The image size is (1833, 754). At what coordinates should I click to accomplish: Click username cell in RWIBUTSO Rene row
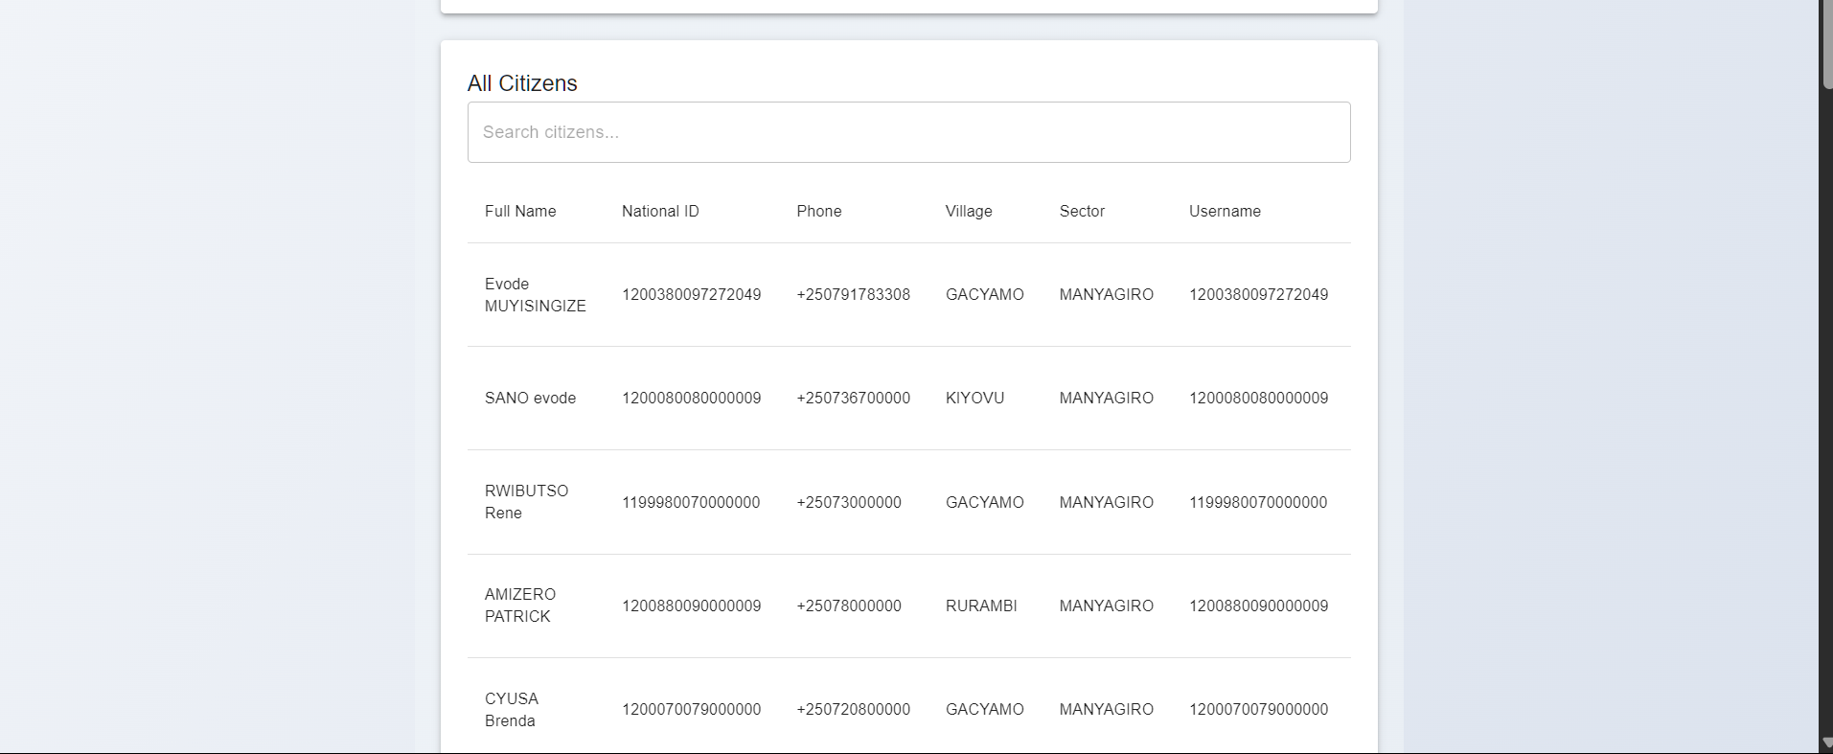pyautogui.click(x=1258, y=502)
